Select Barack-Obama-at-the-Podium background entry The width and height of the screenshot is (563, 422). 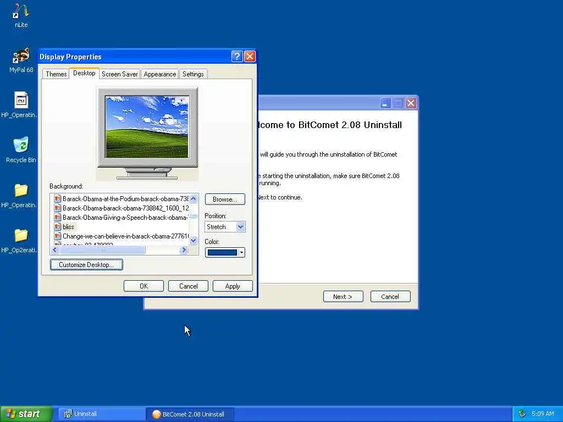tap(121, 199)
